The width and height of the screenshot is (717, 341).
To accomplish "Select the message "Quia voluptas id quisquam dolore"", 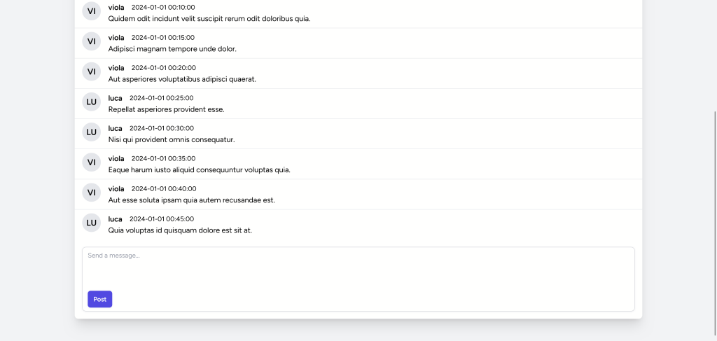I will coord(180,230).
